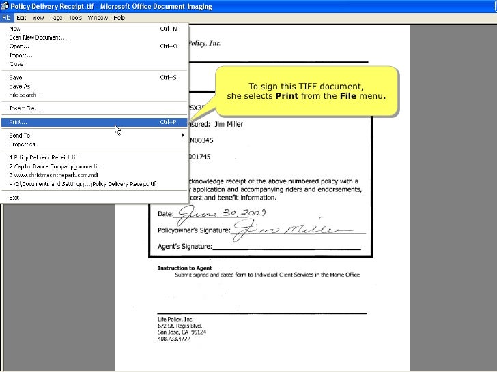Choose New from the File menu
497x372 pixels.
click(94, 29)
